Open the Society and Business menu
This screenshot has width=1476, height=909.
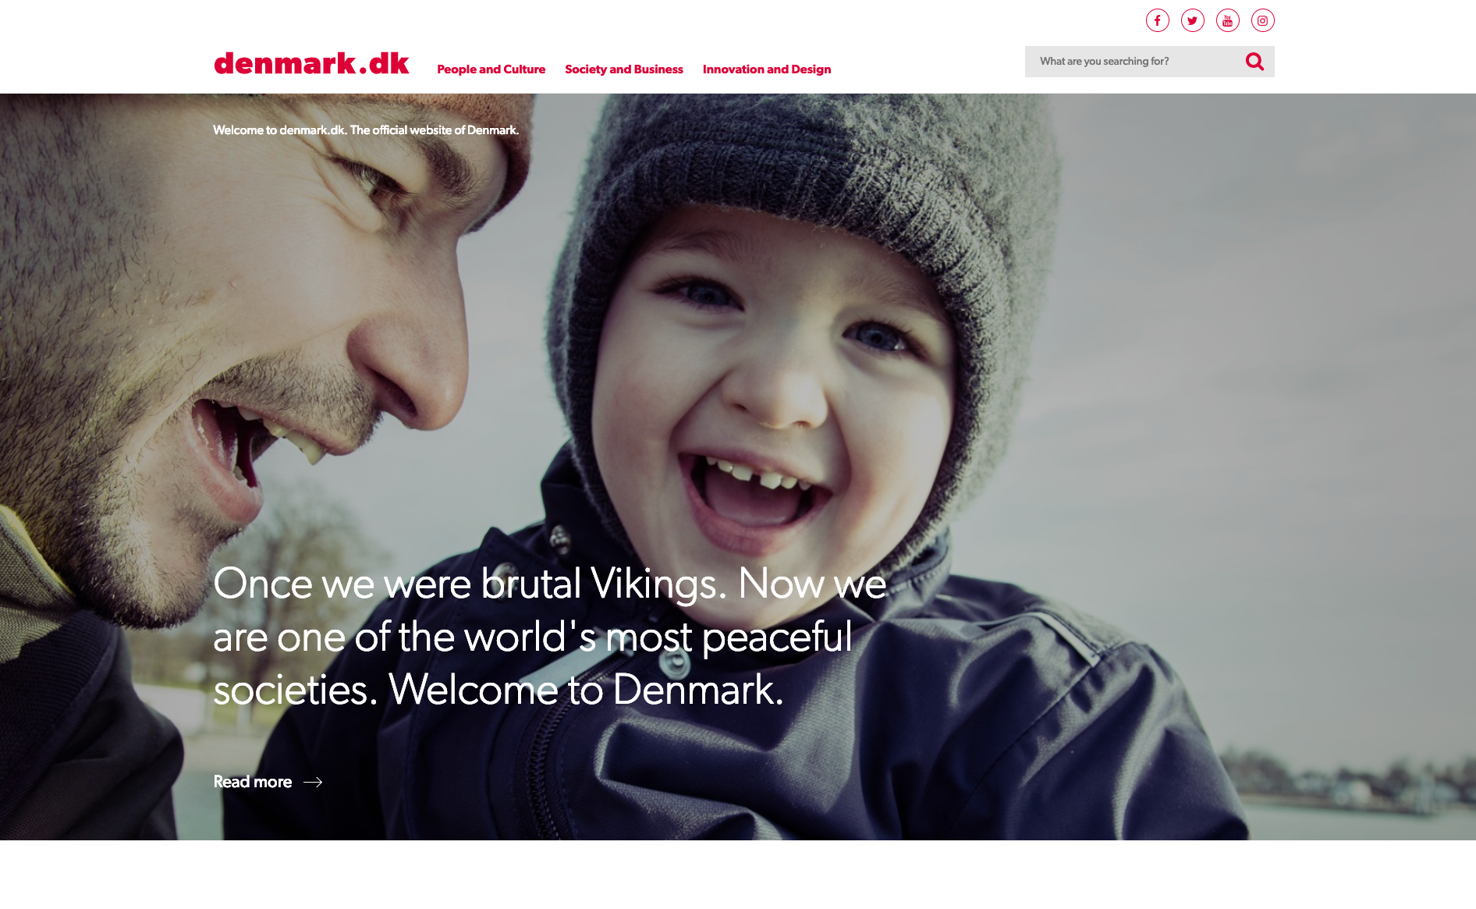click(624, 69)
